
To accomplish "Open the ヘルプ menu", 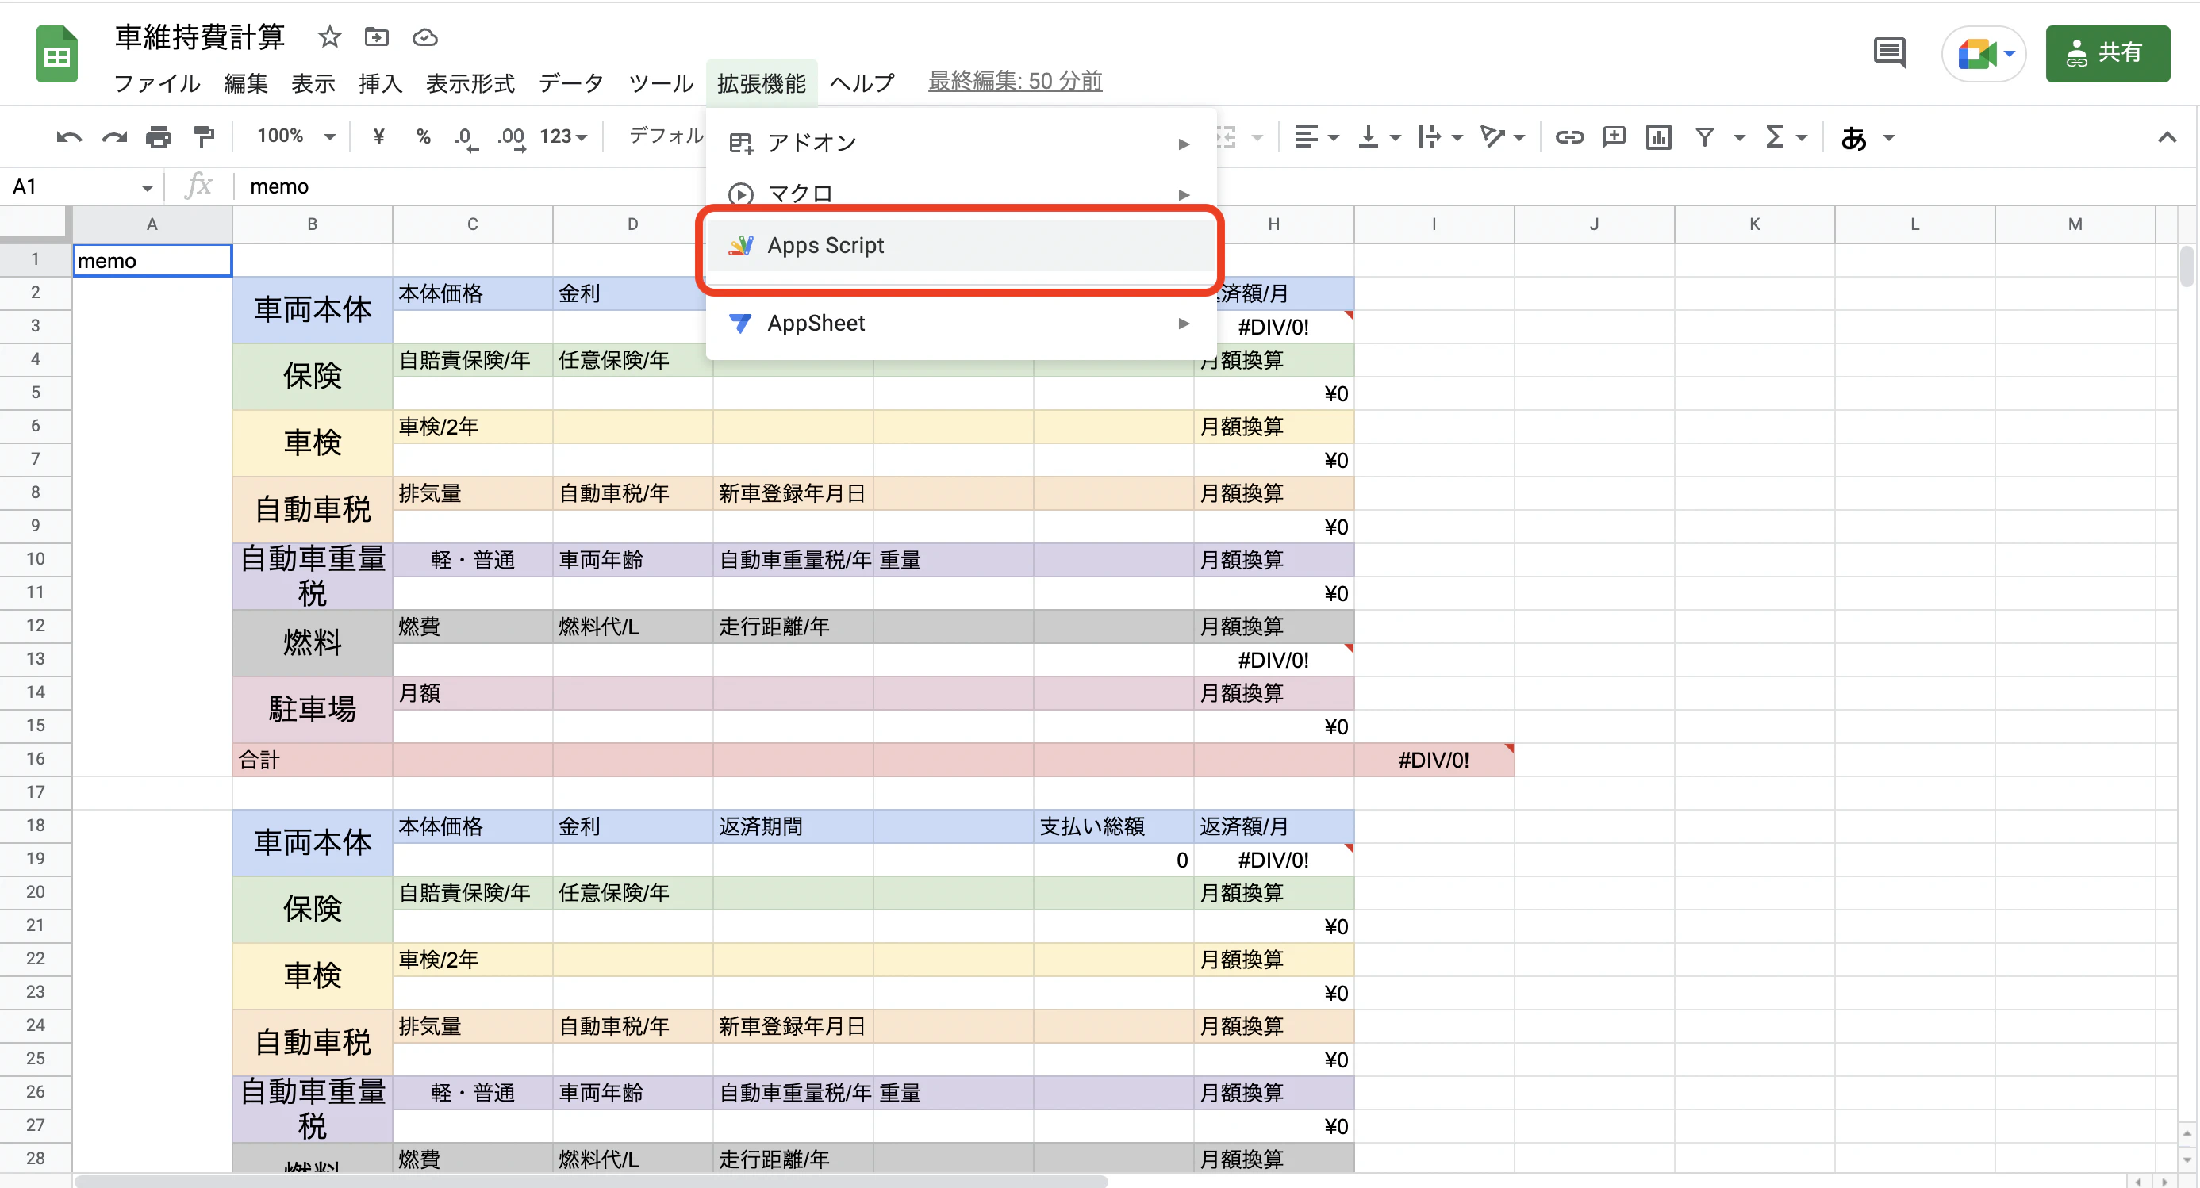I will pos(862,82).
